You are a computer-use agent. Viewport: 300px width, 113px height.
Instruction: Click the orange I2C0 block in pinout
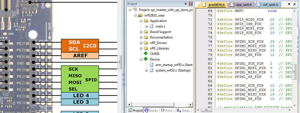coord(80,46)
